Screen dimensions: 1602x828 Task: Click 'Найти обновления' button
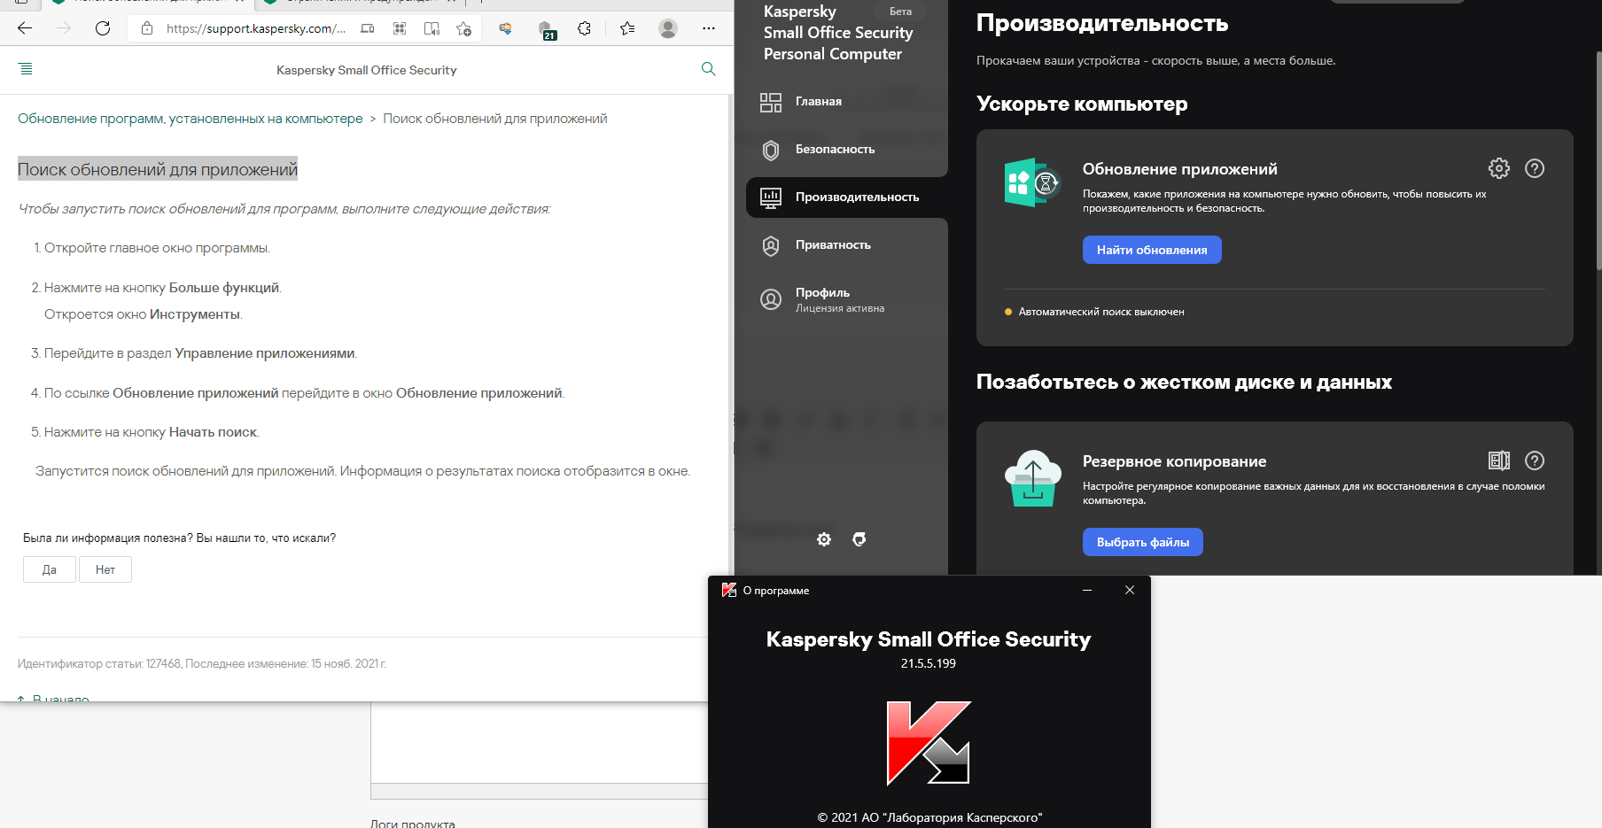[1152, 250]
